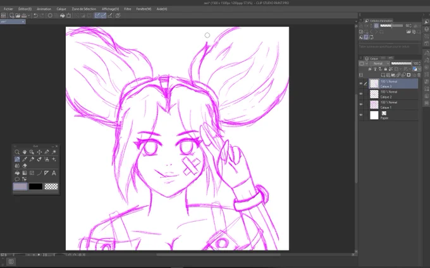Adjust the animation cel light table opacity slider
Screen dimensions: 430x268
pos(391,25)
